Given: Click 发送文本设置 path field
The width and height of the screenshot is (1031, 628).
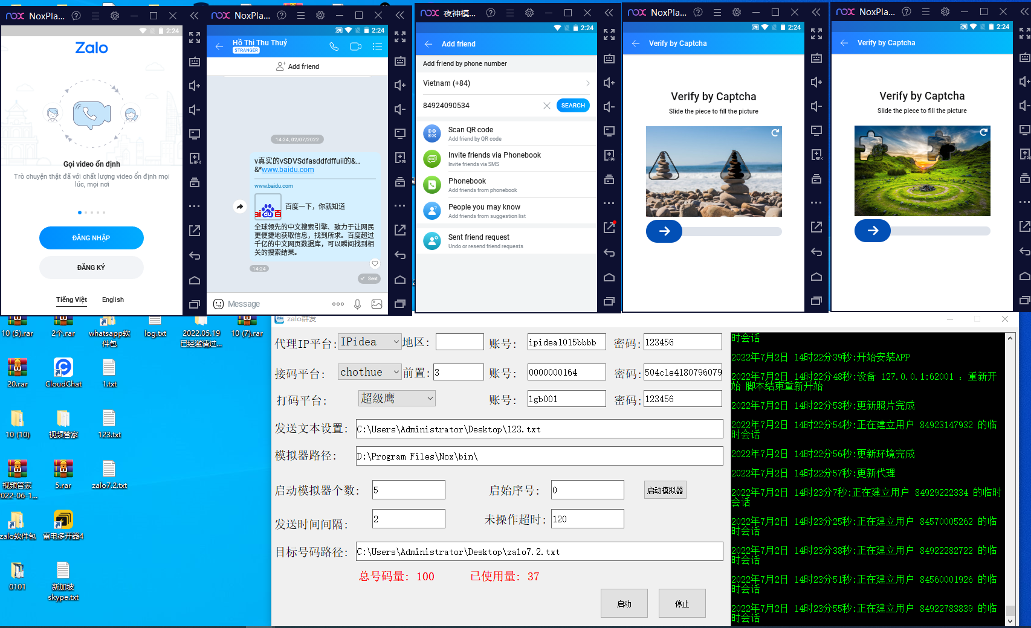Looking at the screenshot, I should [x=539, y=429].
